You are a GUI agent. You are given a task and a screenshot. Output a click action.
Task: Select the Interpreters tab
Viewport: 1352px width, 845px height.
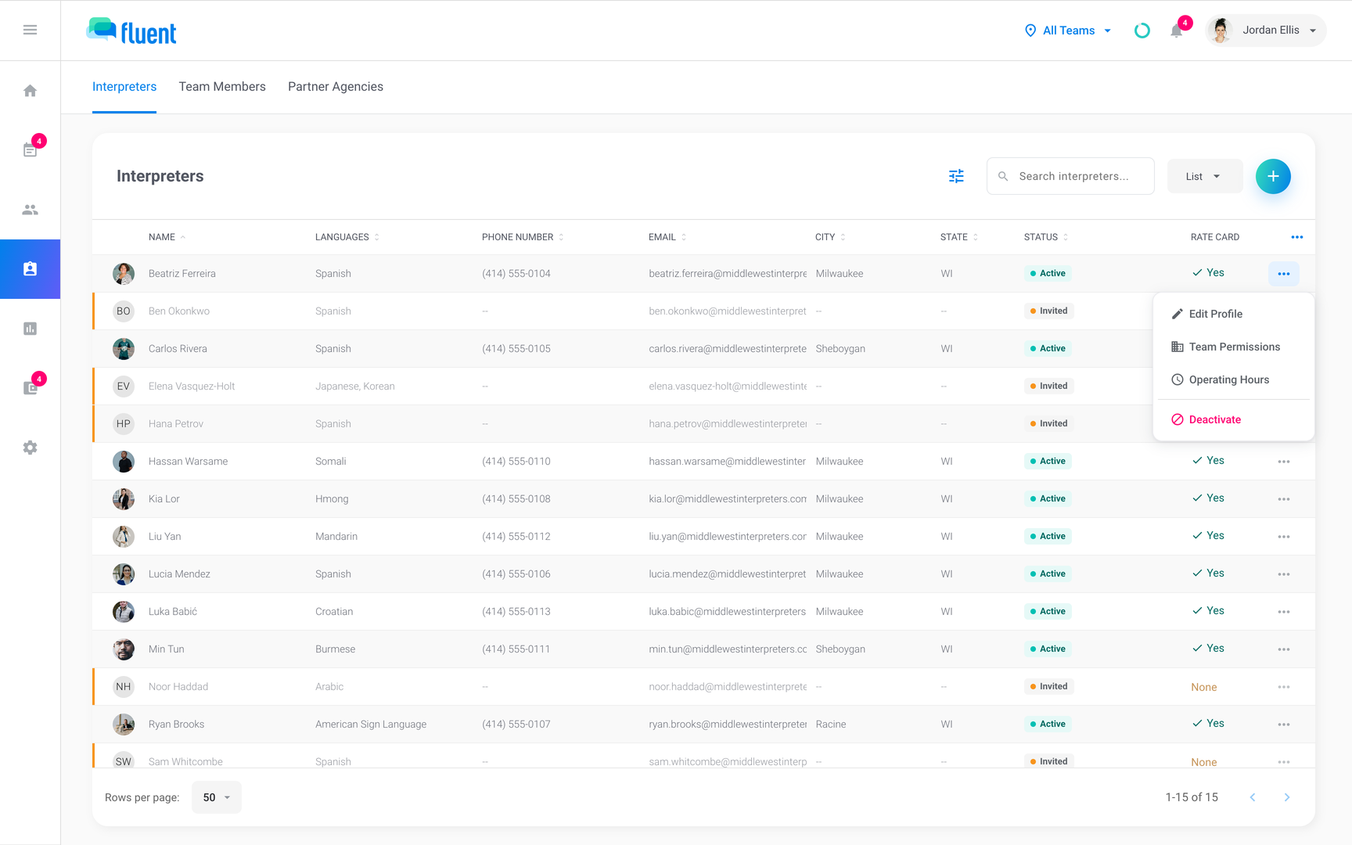coord(124,87)
